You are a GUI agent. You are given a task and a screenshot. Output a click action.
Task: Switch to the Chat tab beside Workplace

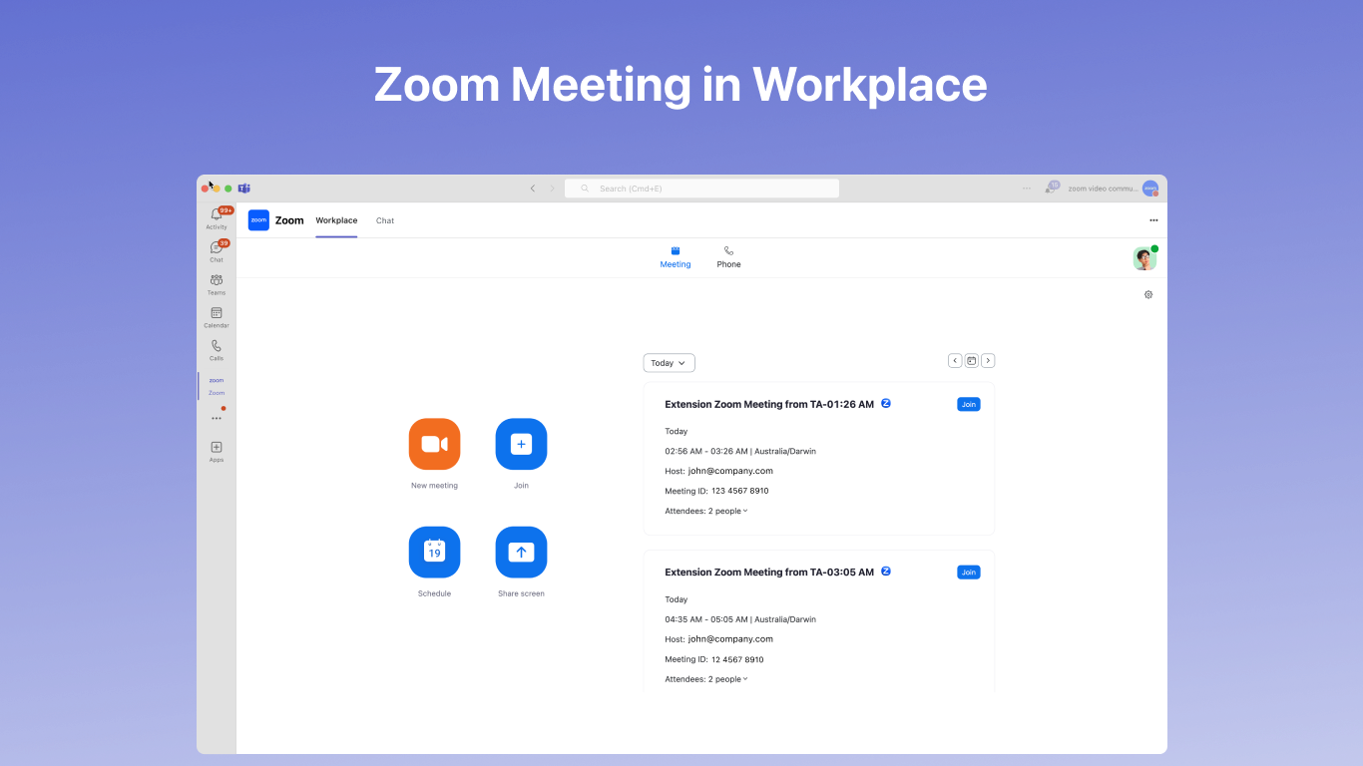click(385, 220)
